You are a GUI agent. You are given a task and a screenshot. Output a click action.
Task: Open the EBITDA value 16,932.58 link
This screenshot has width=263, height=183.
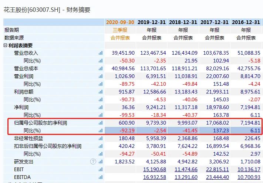(155, 177)
